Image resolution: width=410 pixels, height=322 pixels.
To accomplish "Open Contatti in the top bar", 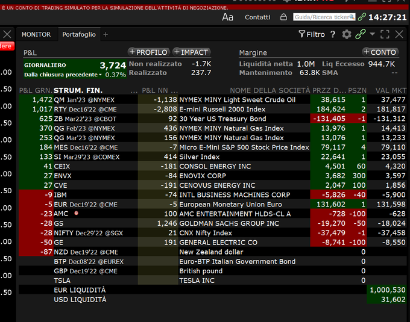I will click(257, 17).
